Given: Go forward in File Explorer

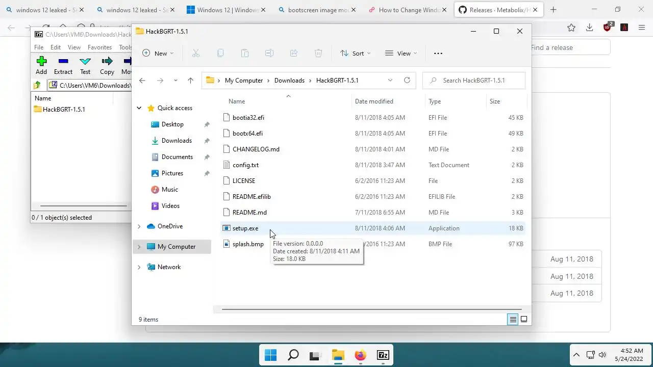Looking at the screenshot, I should click(x=160, y=80).
